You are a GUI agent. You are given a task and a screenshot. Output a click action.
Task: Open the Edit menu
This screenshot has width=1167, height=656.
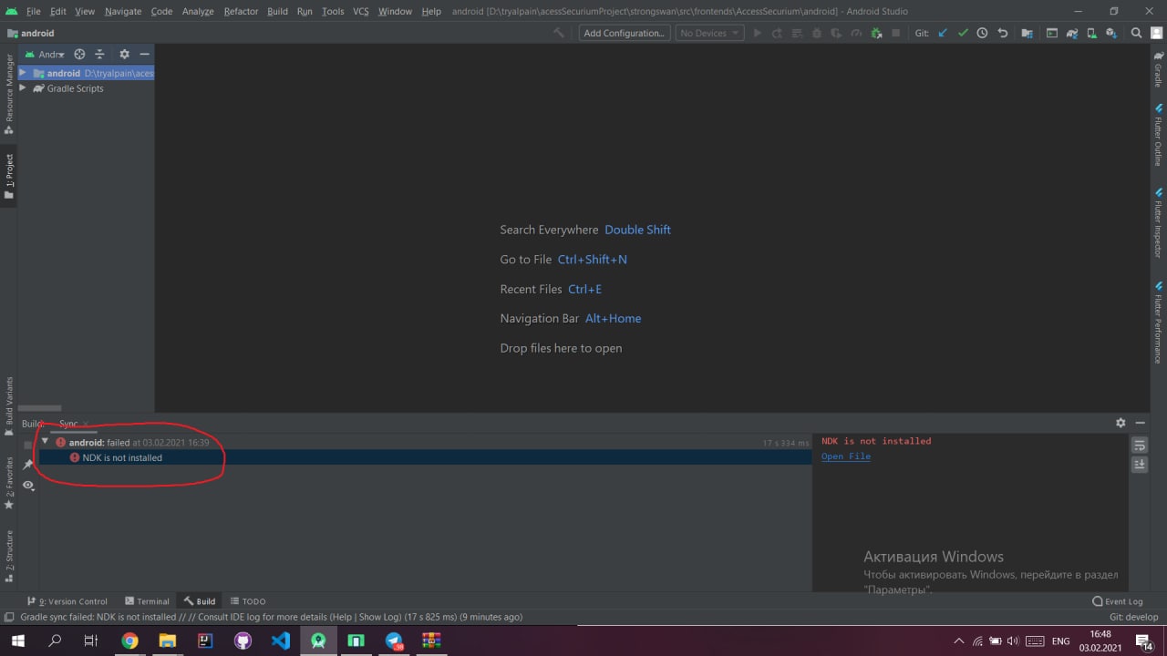[x=58, y=11]
